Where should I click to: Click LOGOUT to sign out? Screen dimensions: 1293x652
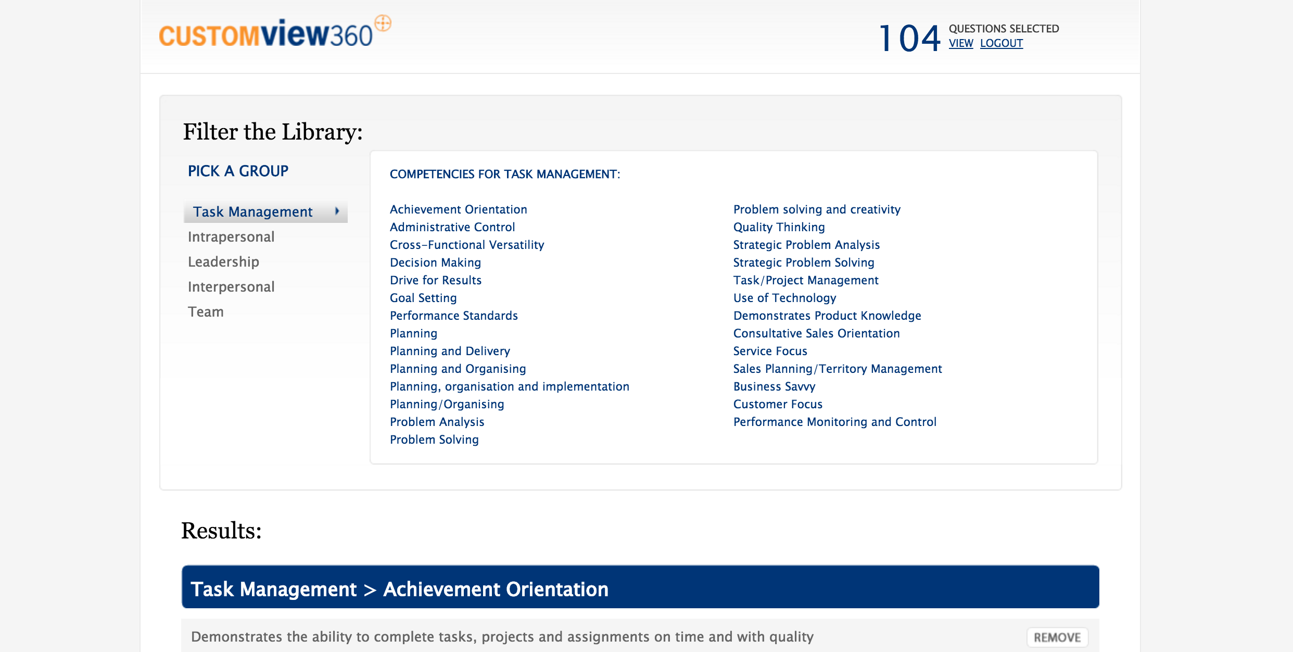click(x=1001, y=44)
